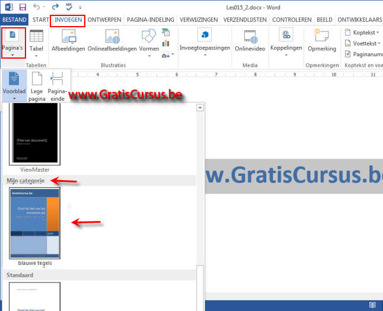Pick the cover thumbnail under Standaard
This screenshot has height=311, width=383.
point(35,297)
